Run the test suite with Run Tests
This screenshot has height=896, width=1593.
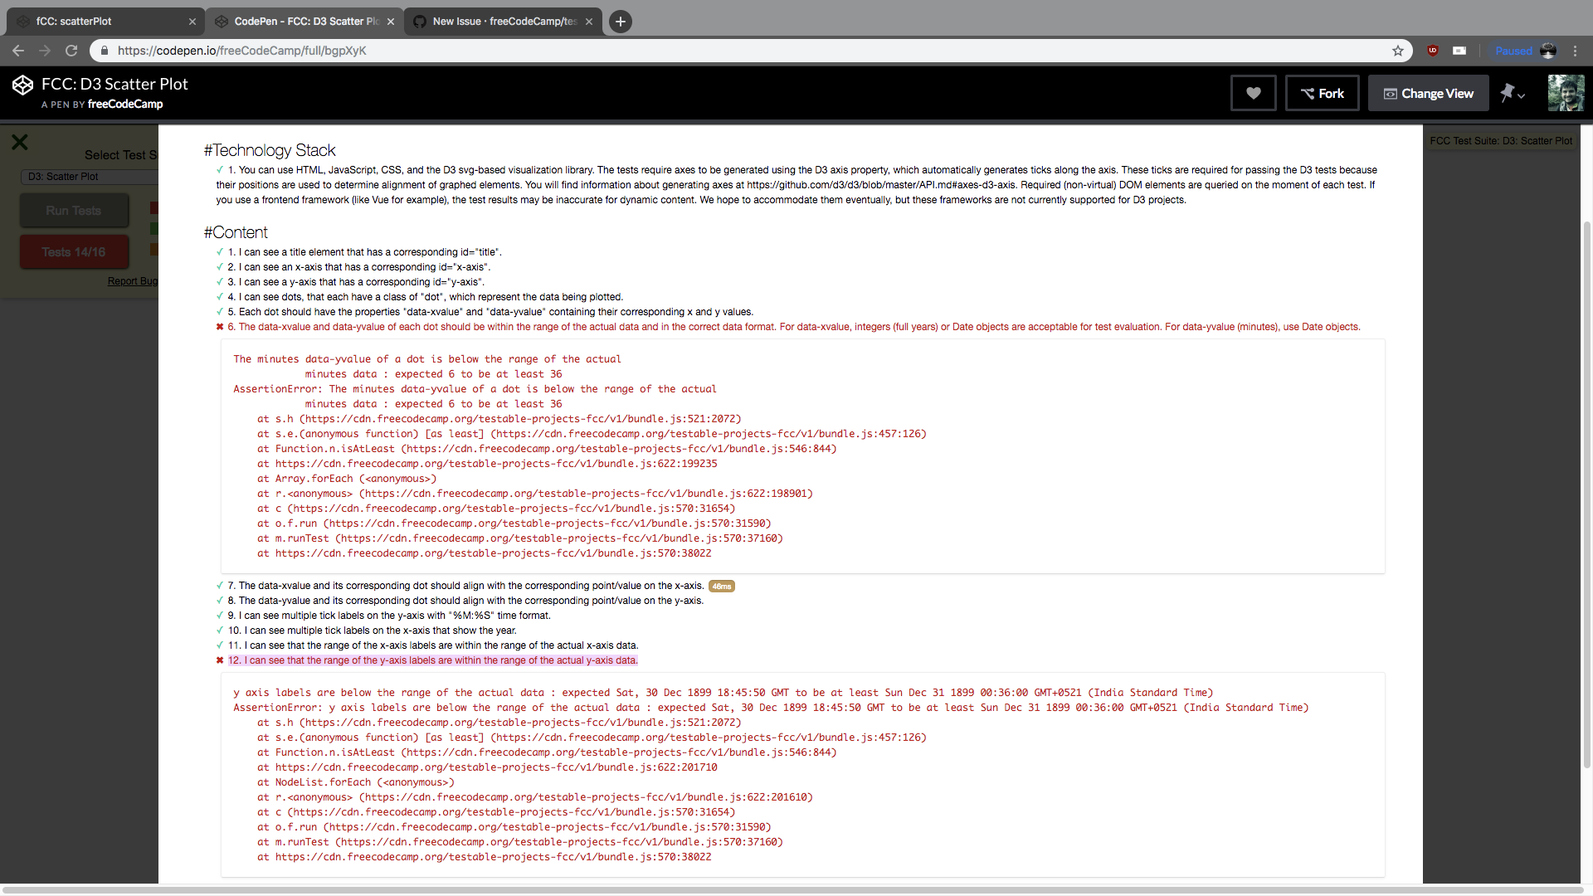(x=74, y=211)
